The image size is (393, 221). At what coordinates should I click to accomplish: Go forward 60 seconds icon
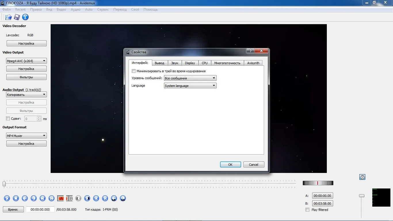(x=123, y=198)
